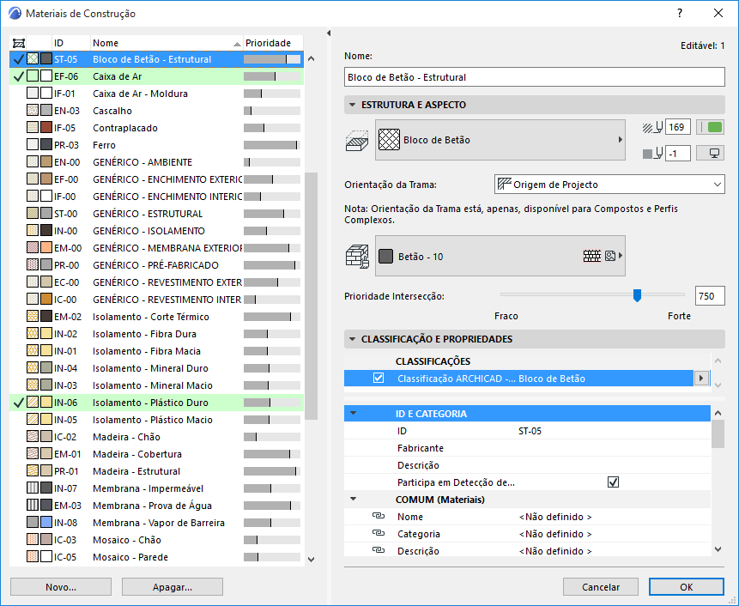Toggle the checkmark on Isolamento - Plástico Duro row
This screenshot has height=606, width=739.
[x=18, y=403]
